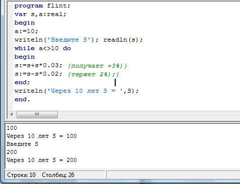The width and height of the screenshot is (240, 184).
Task: Click the green comment 'получает +3%'
Action: (x=98, y=66)
